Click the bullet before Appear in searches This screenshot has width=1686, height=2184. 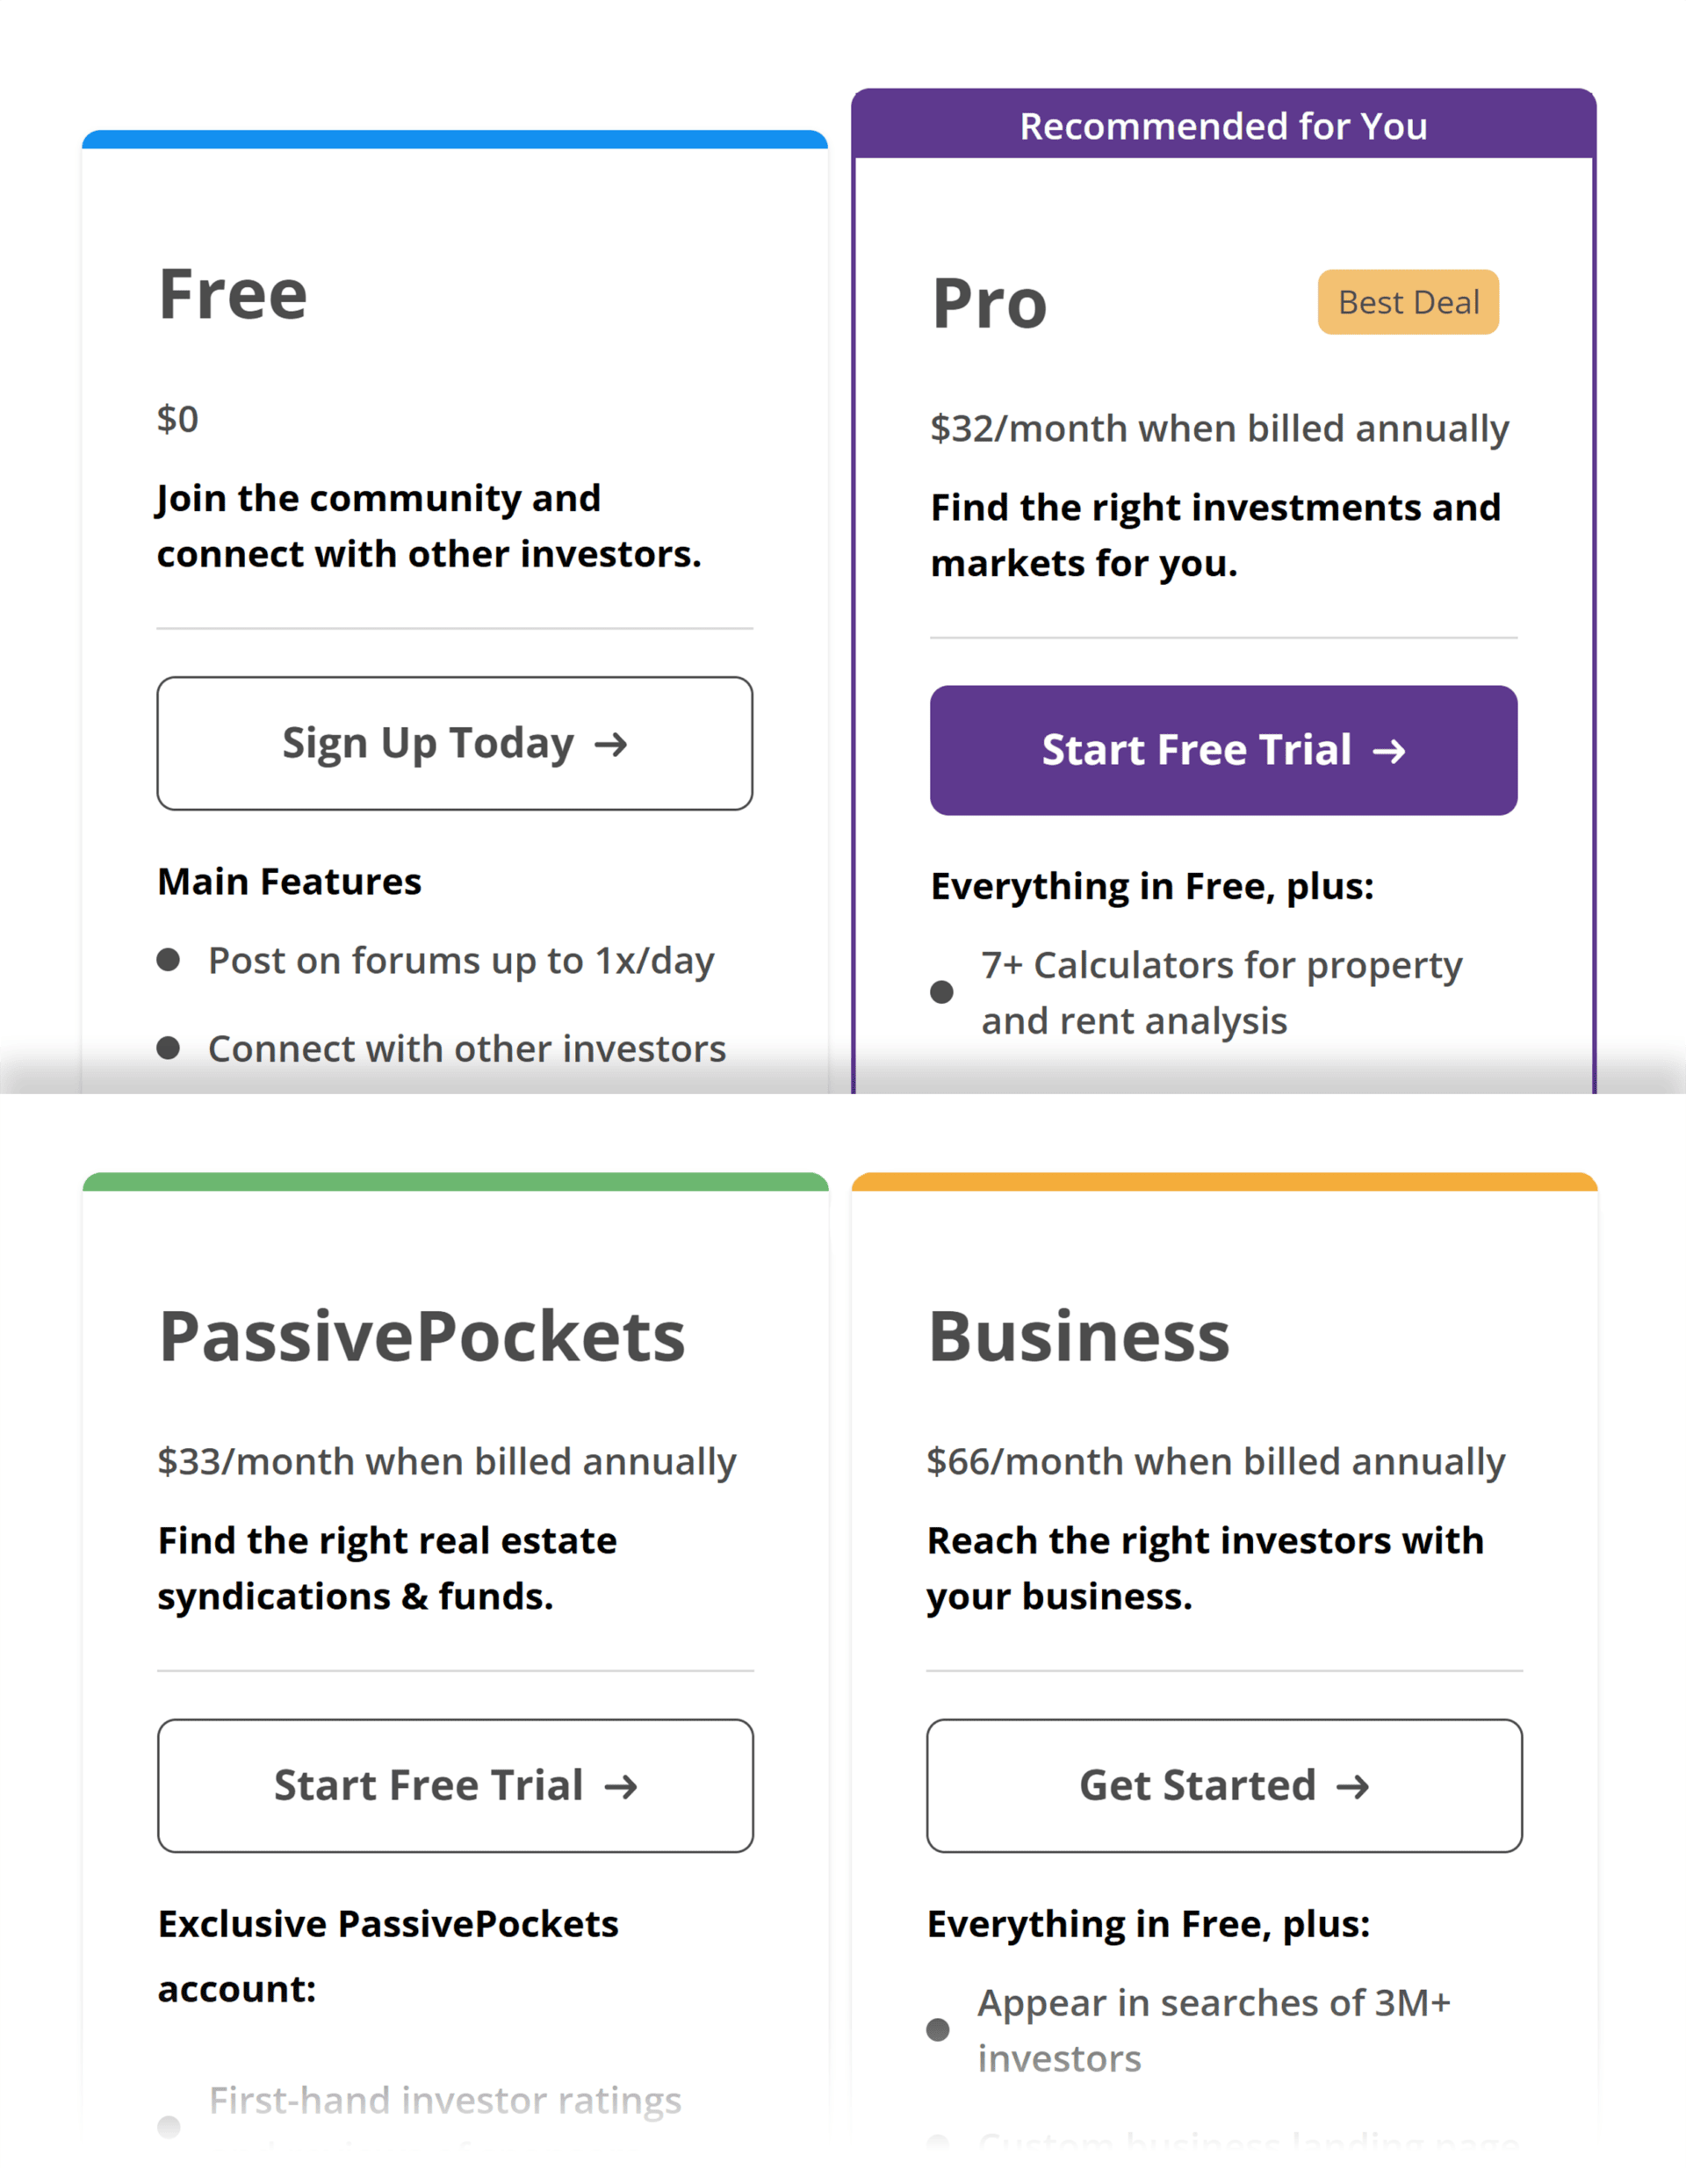[938, 2030]
